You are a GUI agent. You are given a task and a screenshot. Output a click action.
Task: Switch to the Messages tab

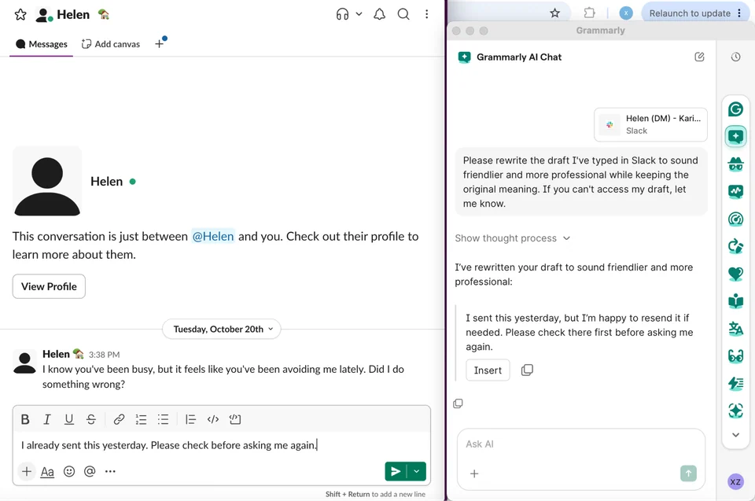[42, 44]
